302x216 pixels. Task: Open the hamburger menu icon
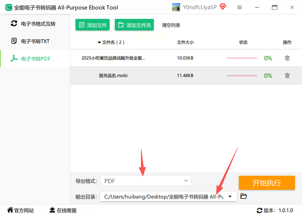(239, 7)
